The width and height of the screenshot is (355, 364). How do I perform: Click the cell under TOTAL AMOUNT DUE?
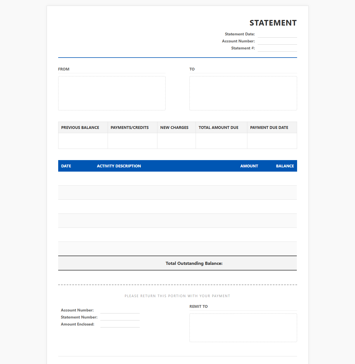coord(221,141)
